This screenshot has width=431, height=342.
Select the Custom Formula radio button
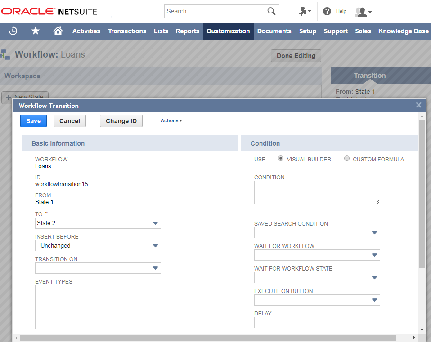click(347, 159)
